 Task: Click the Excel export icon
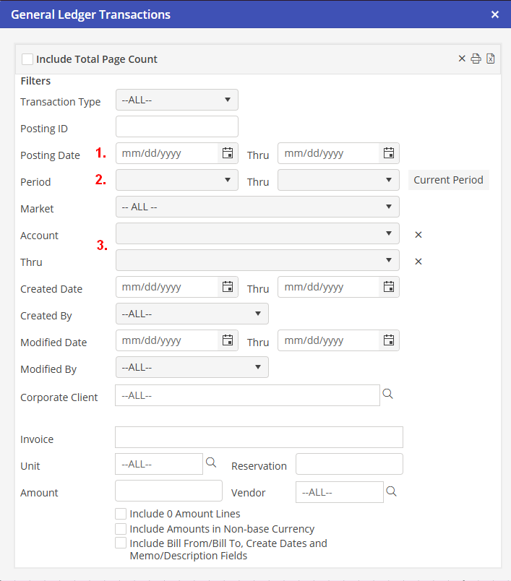pyautogui.click(x=490, y=59)
